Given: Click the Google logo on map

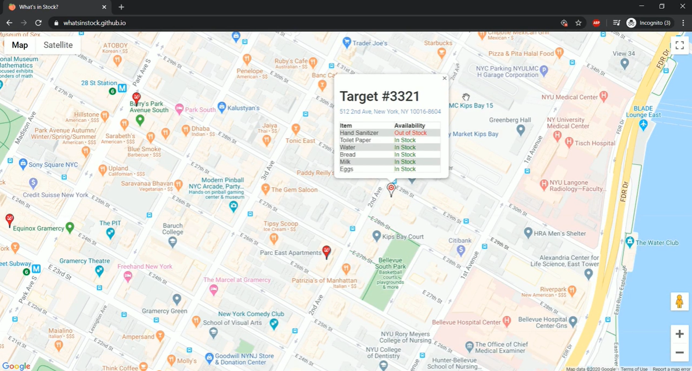Looking at the screenshot, I should (x=16, y=366).
